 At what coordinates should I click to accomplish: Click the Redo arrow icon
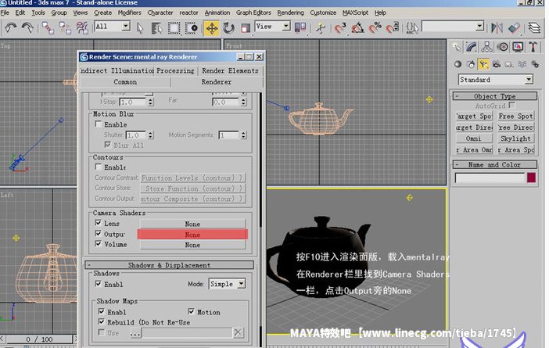[27, 27]
